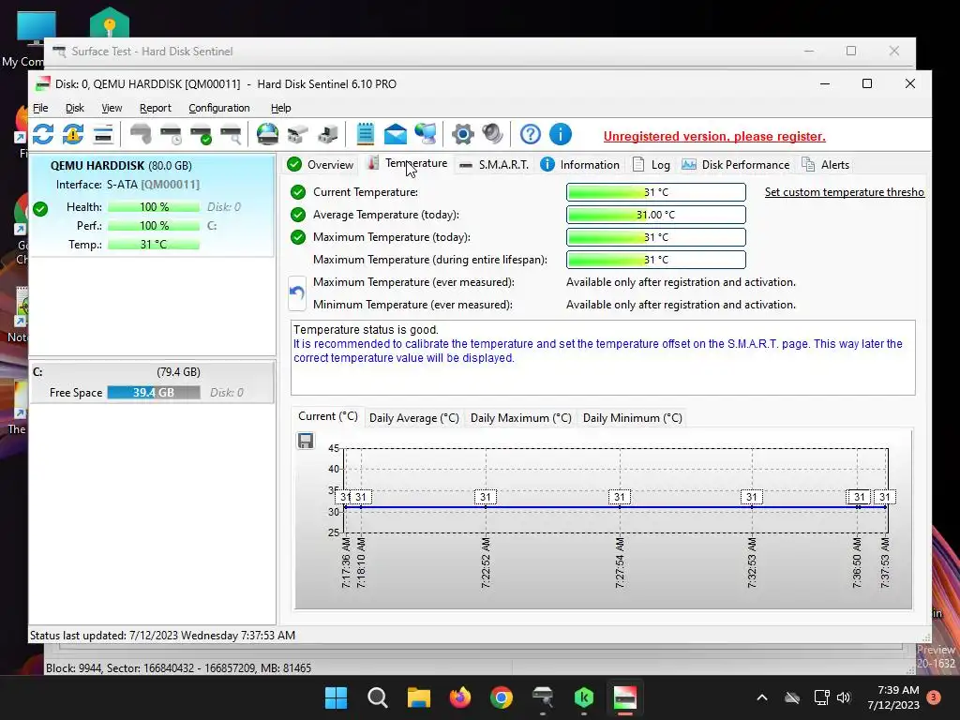The height and width of the screenshot is (720, 960).
Task: Launch Firefox from the taskbar
Action: 460,697
